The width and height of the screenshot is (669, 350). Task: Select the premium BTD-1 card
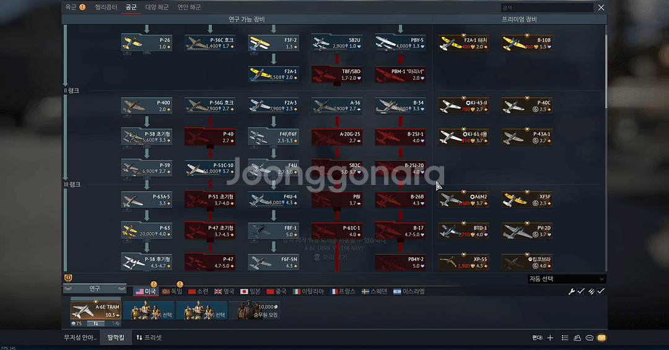coord(464,231)
